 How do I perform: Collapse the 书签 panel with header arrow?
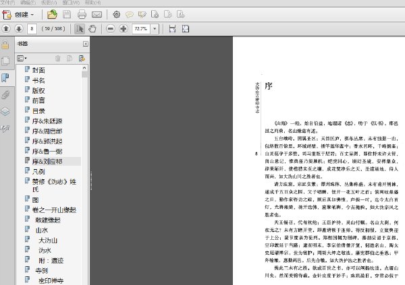click(86, 44)
